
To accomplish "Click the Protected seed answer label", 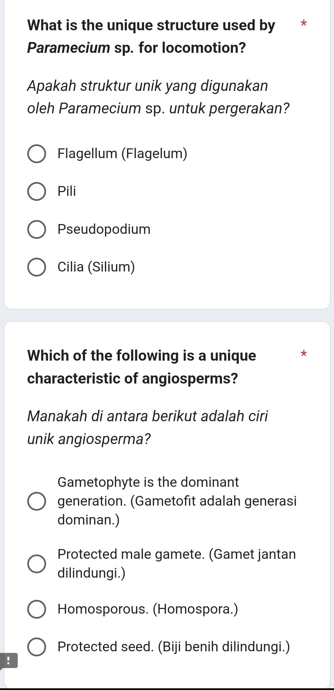I will coord(174,646).
